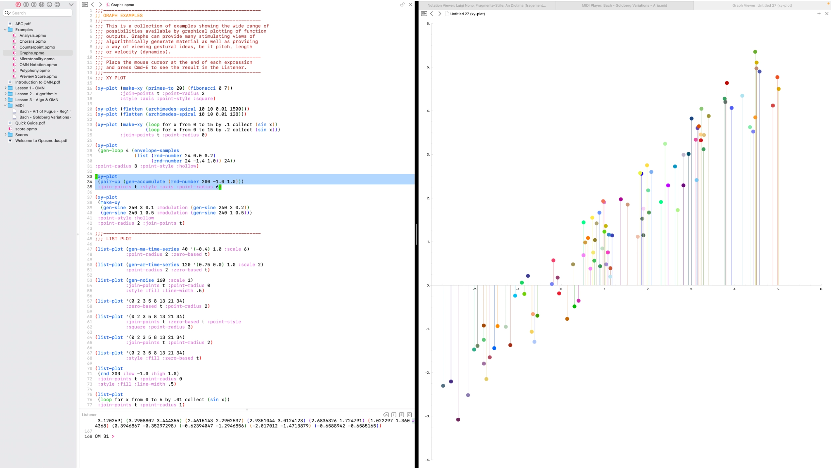This screenshot has width=832, height=468.
Task: Open the navigator chevron dropdown
Action: tap(71, 5)
